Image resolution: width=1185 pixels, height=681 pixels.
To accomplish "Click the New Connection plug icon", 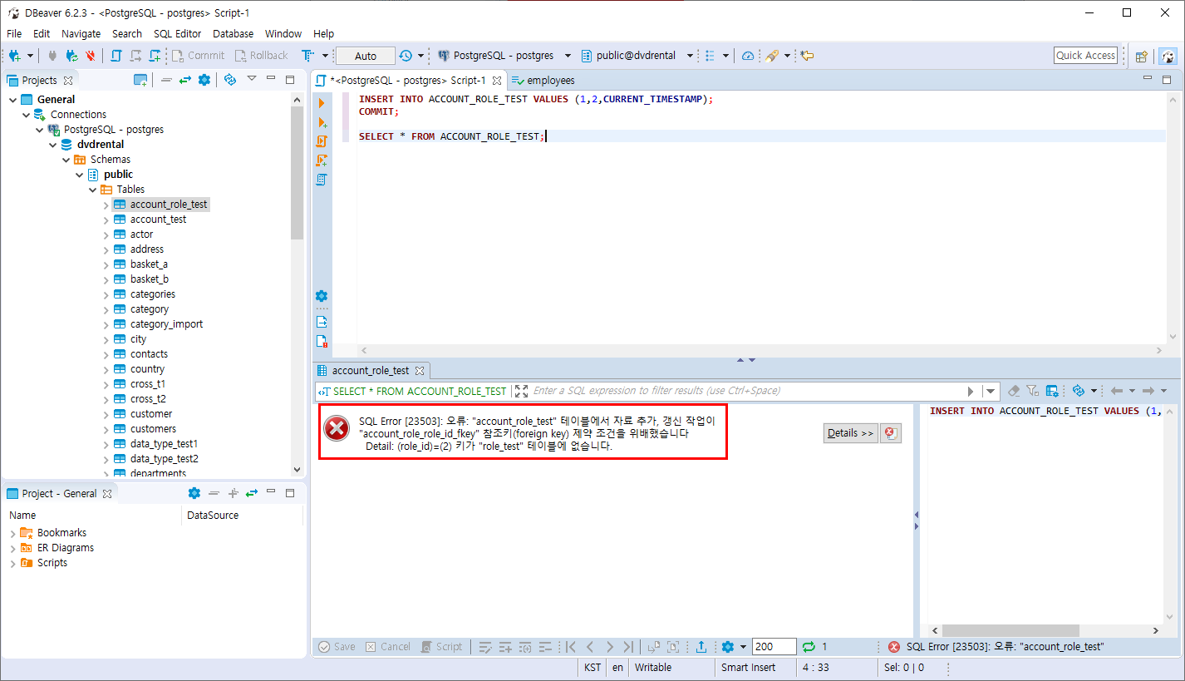I will coord(15,56).
